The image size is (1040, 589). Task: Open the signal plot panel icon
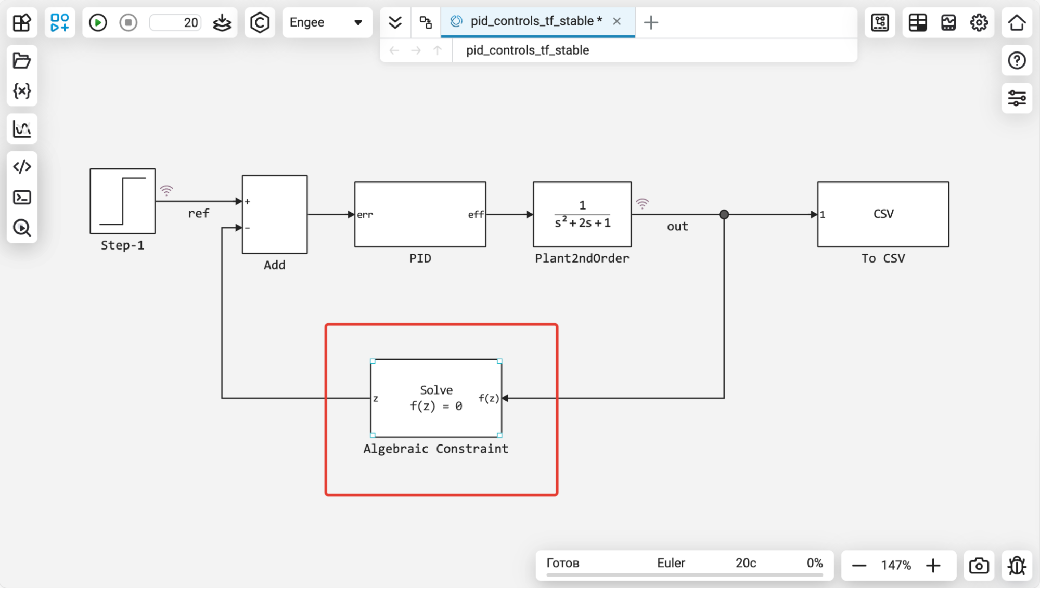(948, 22)
